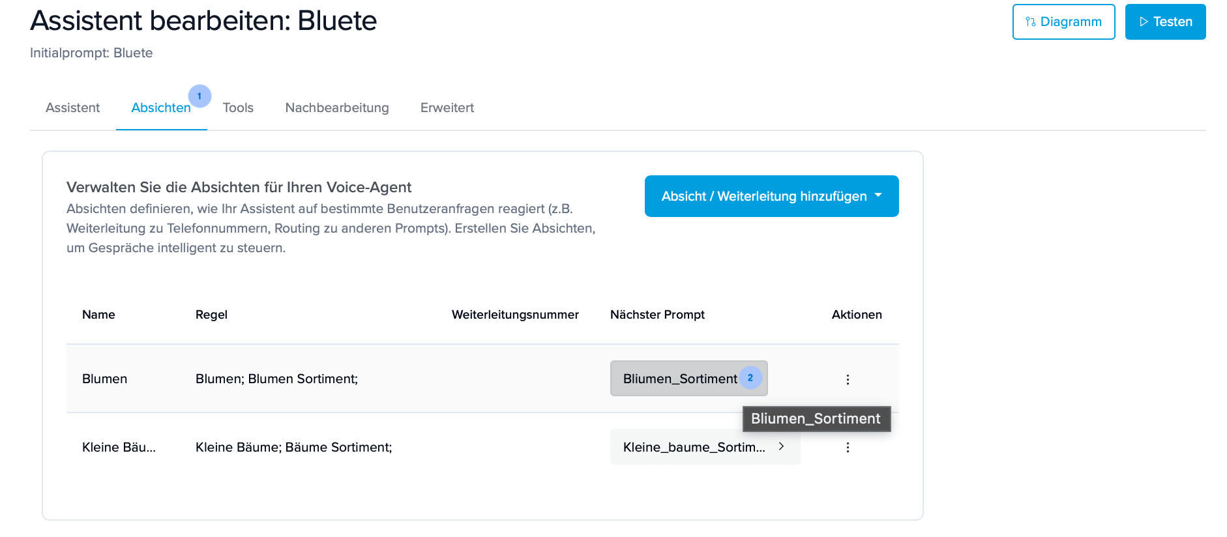
Task: Select the Blumen intent name cell
Action: (x=104, y=379)
